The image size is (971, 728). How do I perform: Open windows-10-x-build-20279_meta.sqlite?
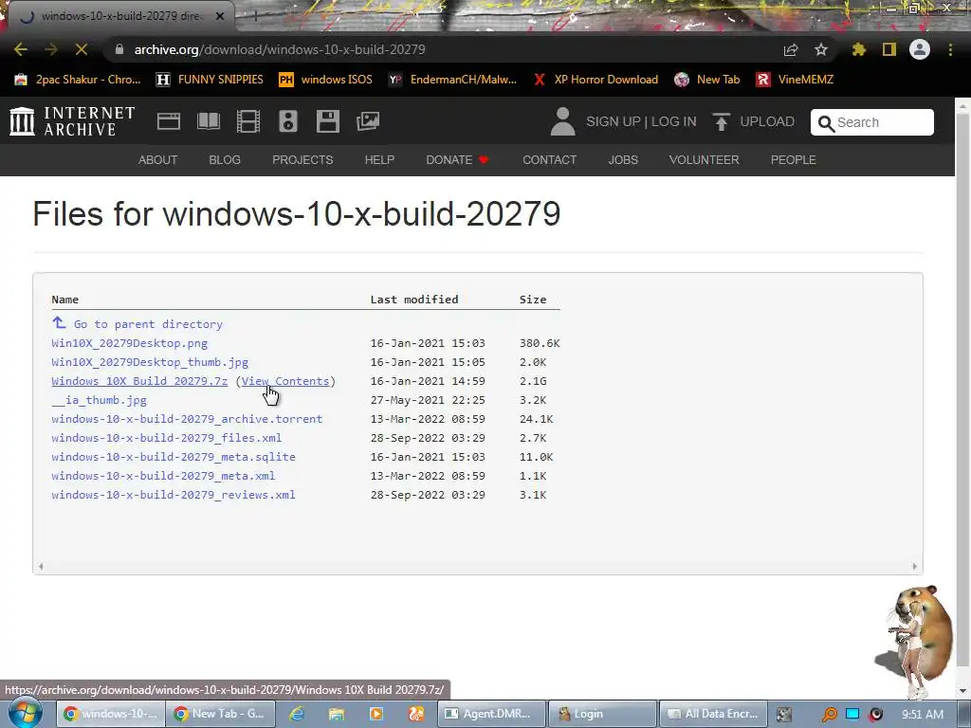(174, 457)
